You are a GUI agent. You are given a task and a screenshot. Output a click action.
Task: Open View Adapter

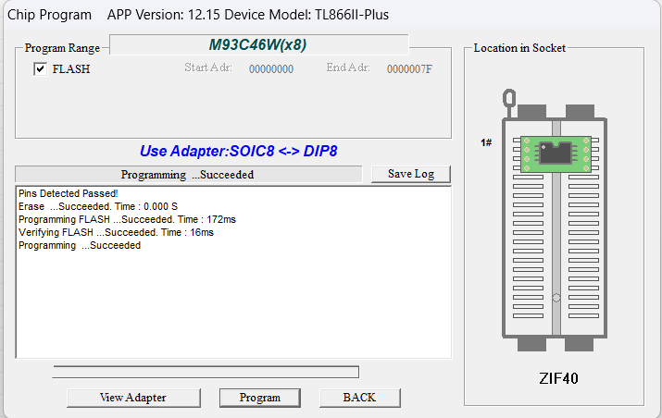click(132, 398)
